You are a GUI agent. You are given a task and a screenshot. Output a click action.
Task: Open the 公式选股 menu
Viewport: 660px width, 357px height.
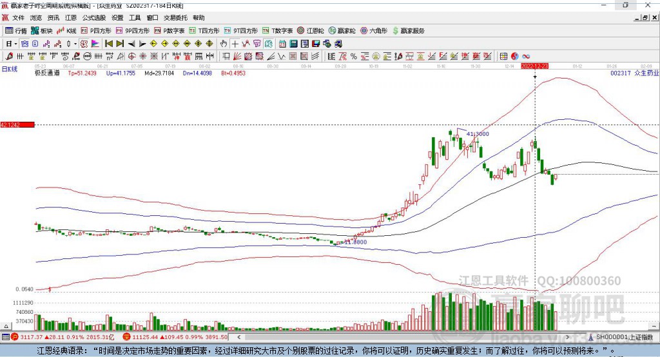pos(94,17)
